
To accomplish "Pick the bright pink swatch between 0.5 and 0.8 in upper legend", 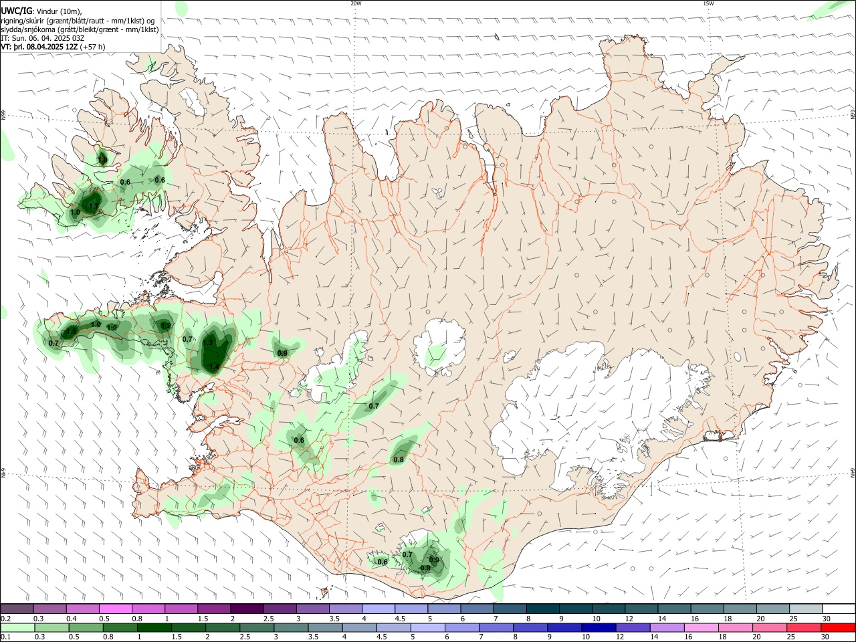I will 116,609.
